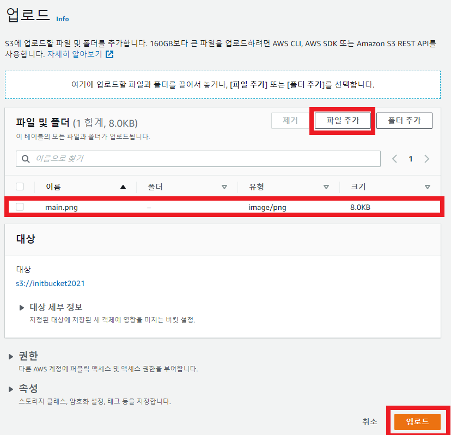Click the 8.0KB size cell
This screenshot has width=451, height=435.
tap(360, 207)
